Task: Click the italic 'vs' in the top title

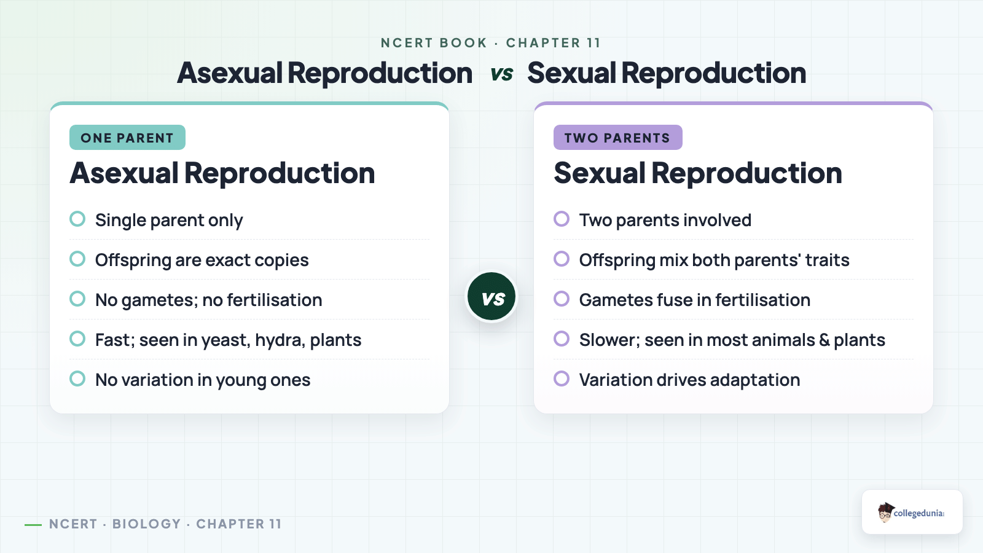Action: coord(501,74)
